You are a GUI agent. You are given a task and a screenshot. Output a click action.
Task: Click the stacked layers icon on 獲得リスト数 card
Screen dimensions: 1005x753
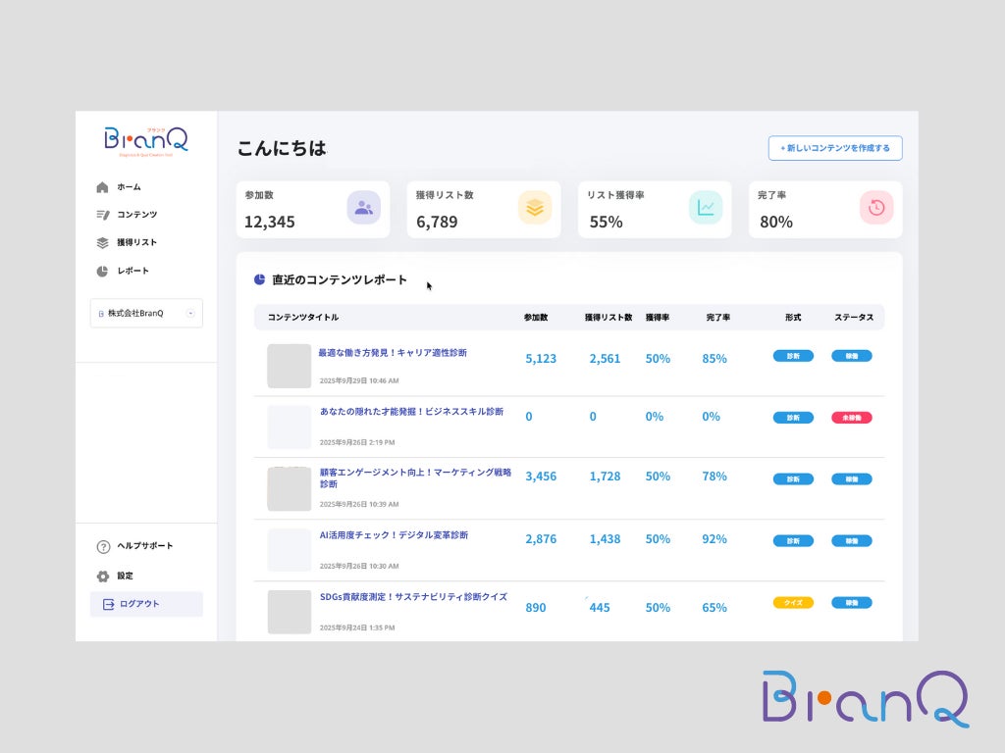point(535,208)
